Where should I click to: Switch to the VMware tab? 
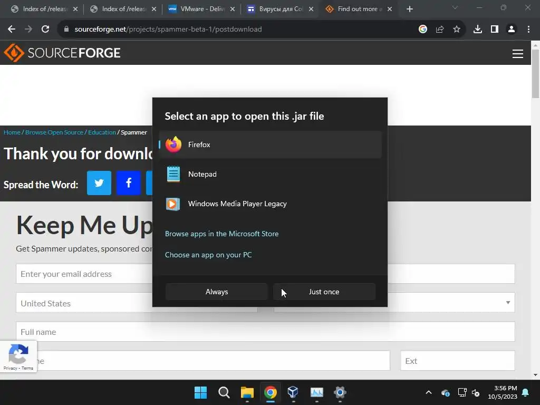(201, 9)
